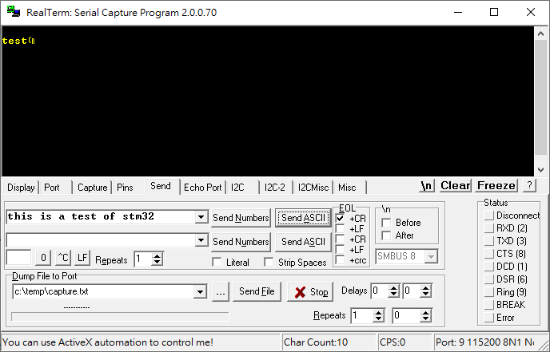
Task: Toggle second row +LF checkbox
Action: click(340, 249)
